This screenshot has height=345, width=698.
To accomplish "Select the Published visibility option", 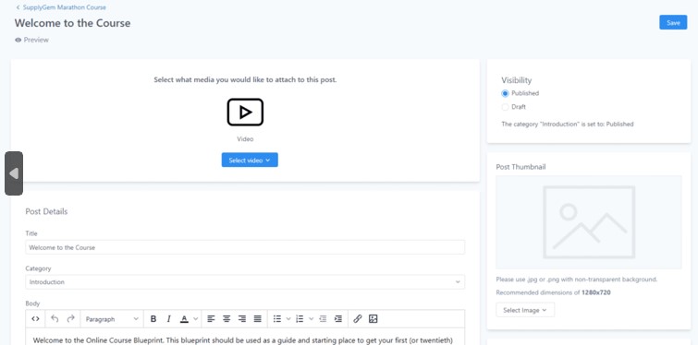I will [505, 93].
